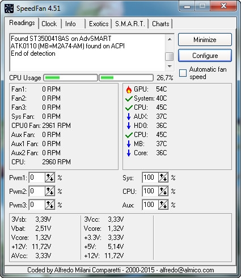241x278 pixels.
Task: Adjust the Pwm3 spinner arrows
Action: click(x=50, y=205)
